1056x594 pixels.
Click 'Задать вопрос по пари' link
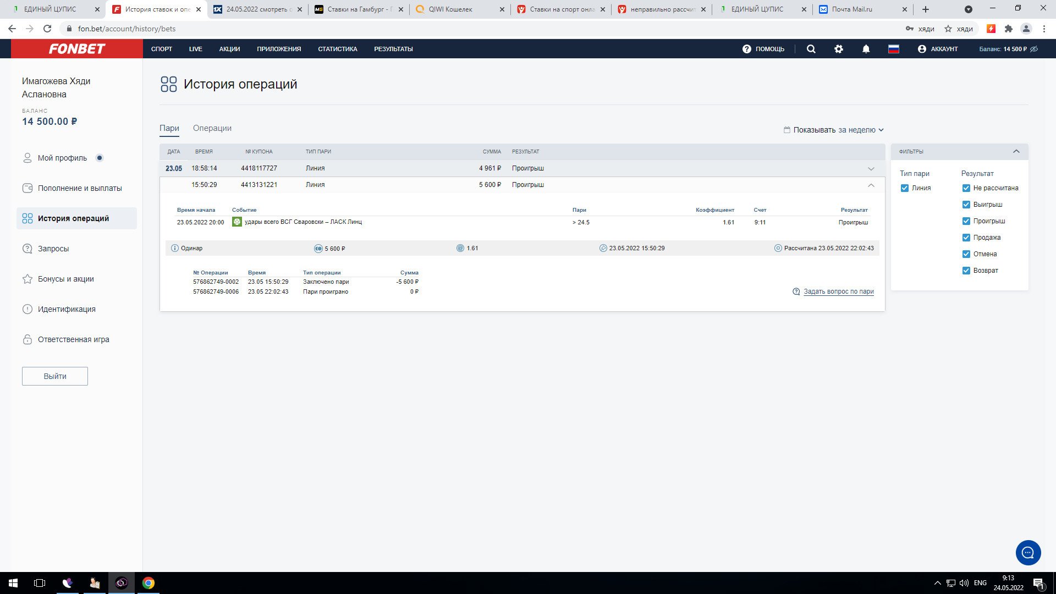pyautogui.click(x=838, y=291)
